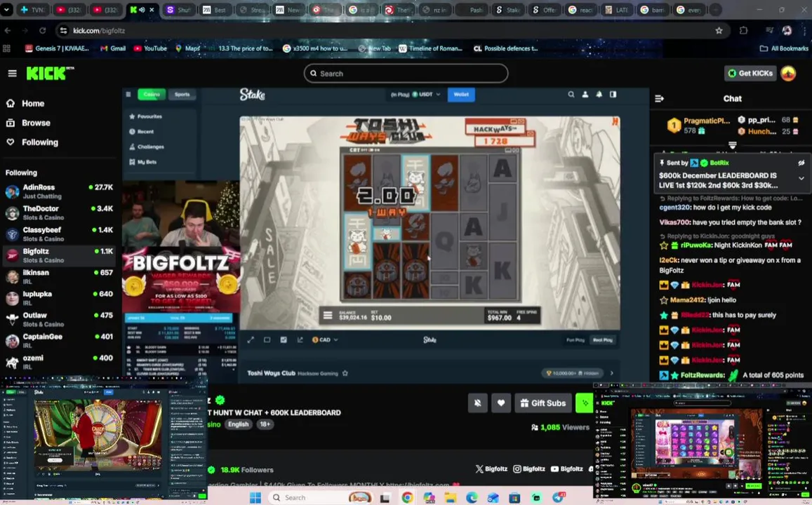Open the user profile avatar menu
Viewport: 812px width, 505px height.
pyautogui.click(x=788, y=74)
